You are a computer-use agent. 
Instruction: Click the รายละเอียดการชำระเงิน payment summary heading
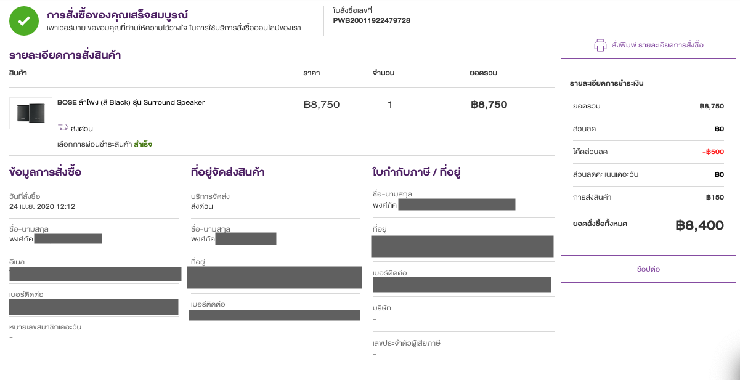607,83
